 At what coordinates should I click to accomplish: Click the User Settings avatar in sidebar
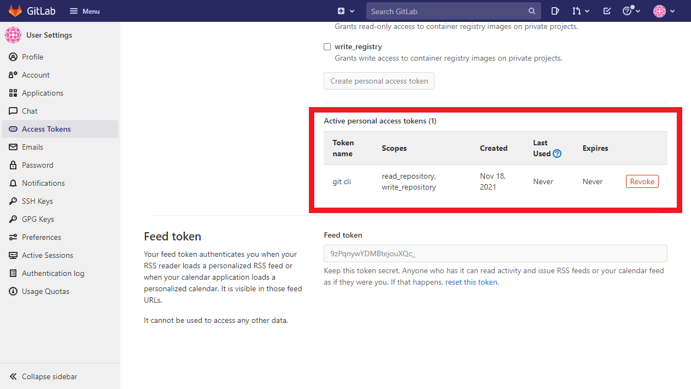(x=13, y=35)
